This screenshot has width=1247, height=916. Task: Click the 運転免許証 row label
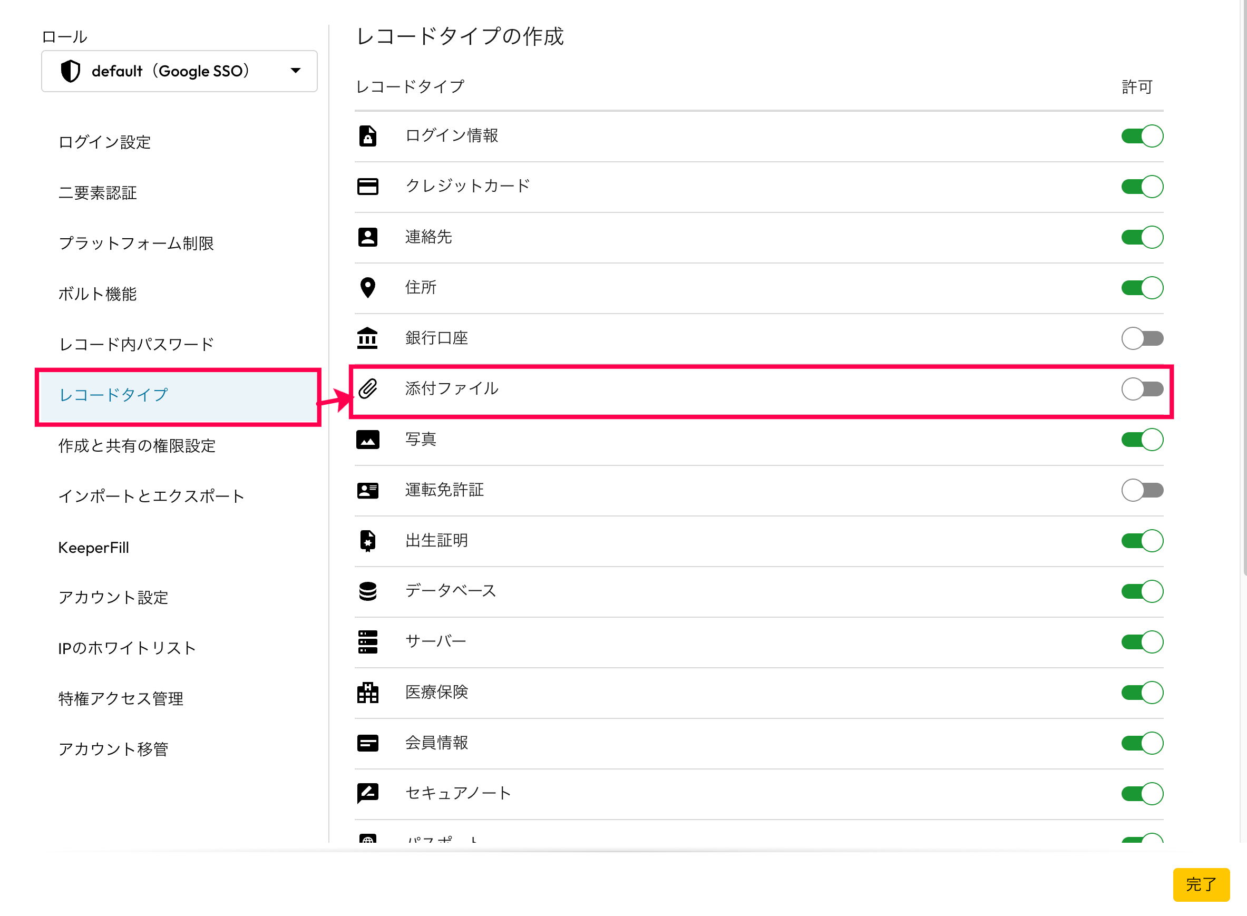coord(444,490)
